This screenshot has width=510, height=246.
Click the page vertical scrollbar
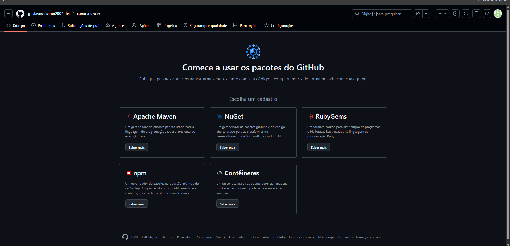pos(508,124)
